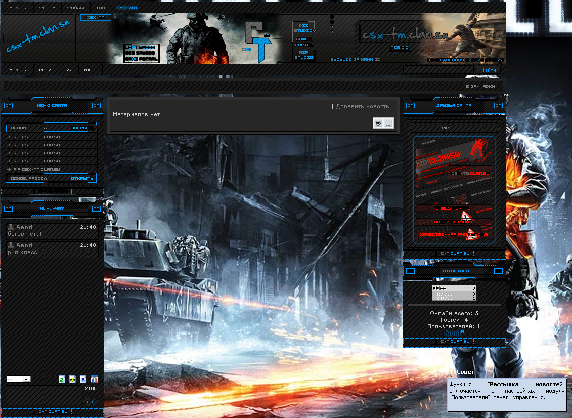
Task: Click the blue B BB-codes icon
Action: click(x=83, y=380)
